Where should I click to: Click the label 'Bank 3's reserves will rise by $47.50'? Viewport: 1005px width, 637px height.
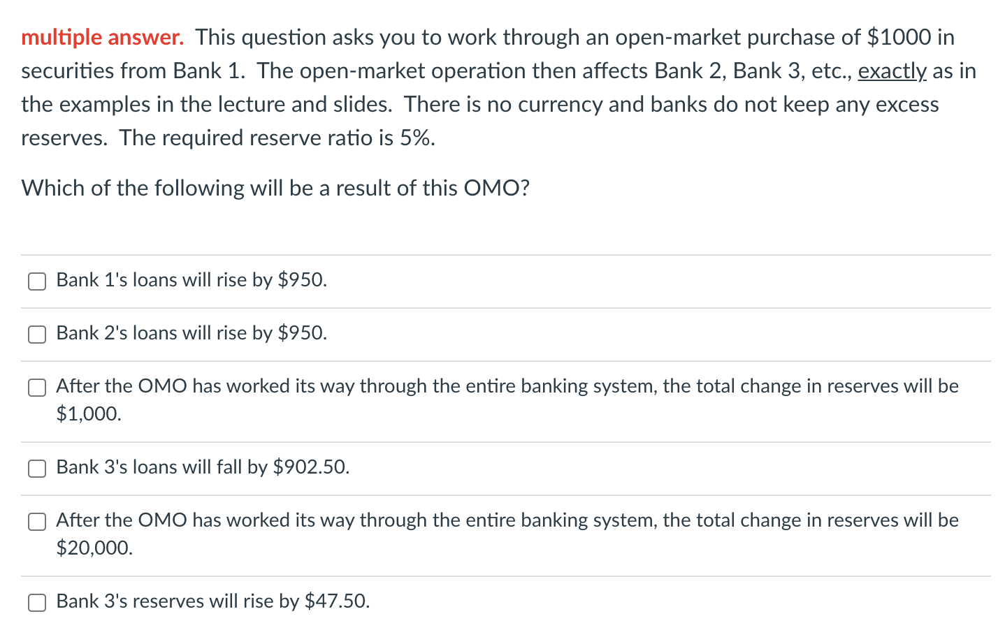tap(212, 601)
